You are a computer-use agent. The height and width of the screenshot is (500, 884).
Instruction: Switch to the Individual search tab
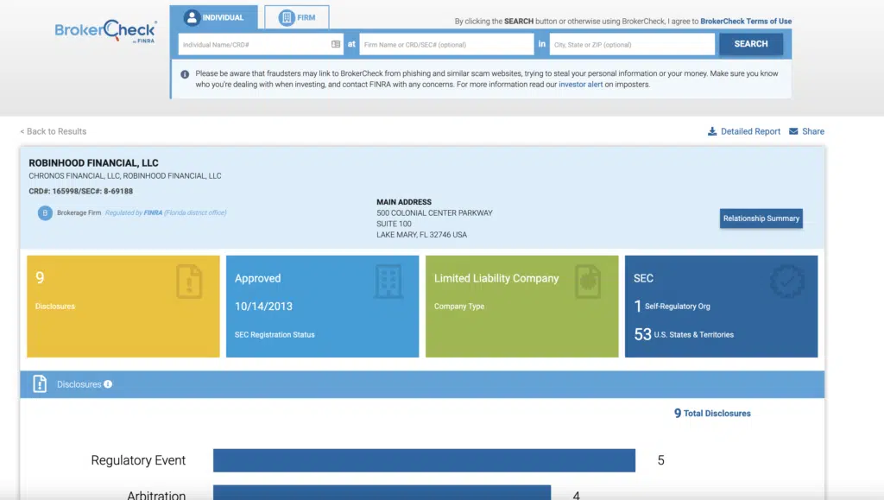[x=213, y=17]
